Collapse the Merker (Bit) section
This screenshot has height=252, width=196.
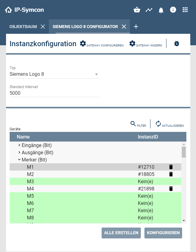point(19,160)
